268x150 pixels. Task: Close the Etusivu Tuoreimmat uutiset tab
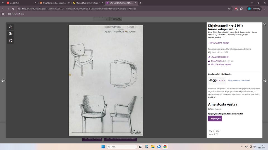[x=102, y=3]
